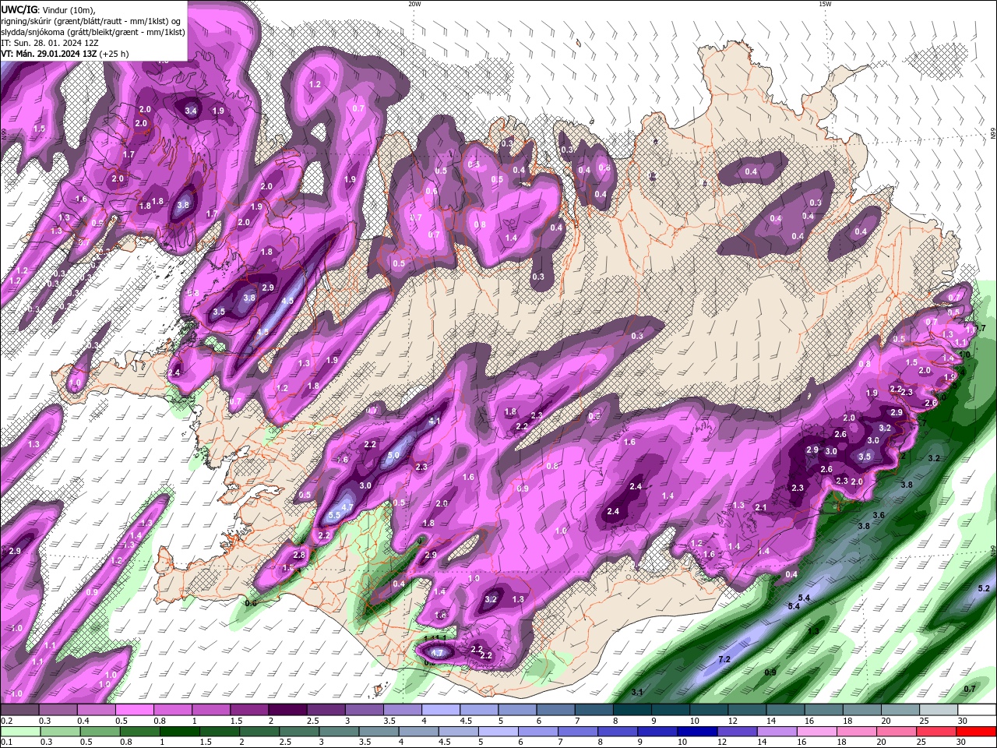
Task: Select the 'IT: Sun. 28. 01. 2024 12Z' line
Action: (51, 43)
